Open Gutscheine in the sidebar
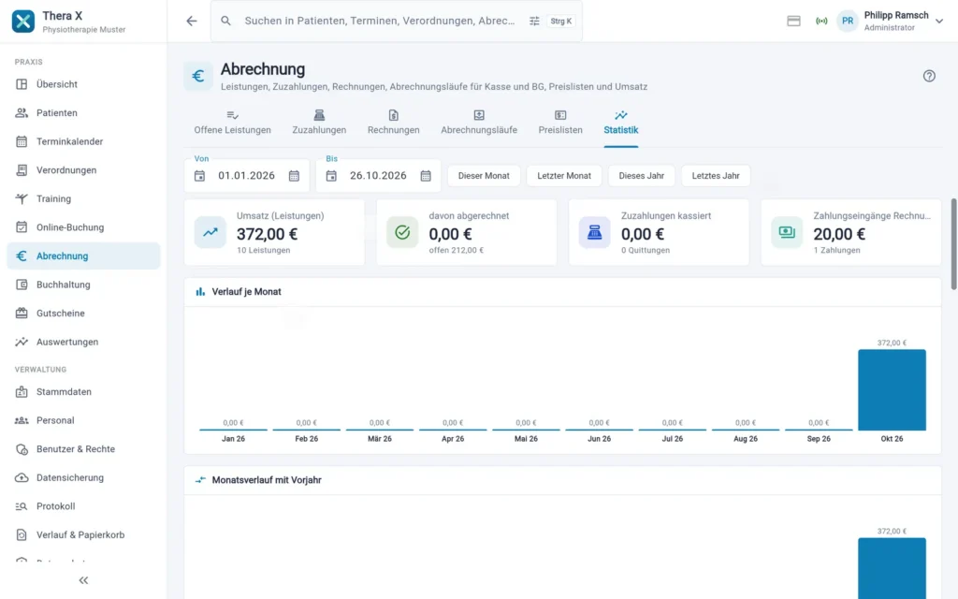958x599 pixels. pyautogui.click(x=83, y=313)
